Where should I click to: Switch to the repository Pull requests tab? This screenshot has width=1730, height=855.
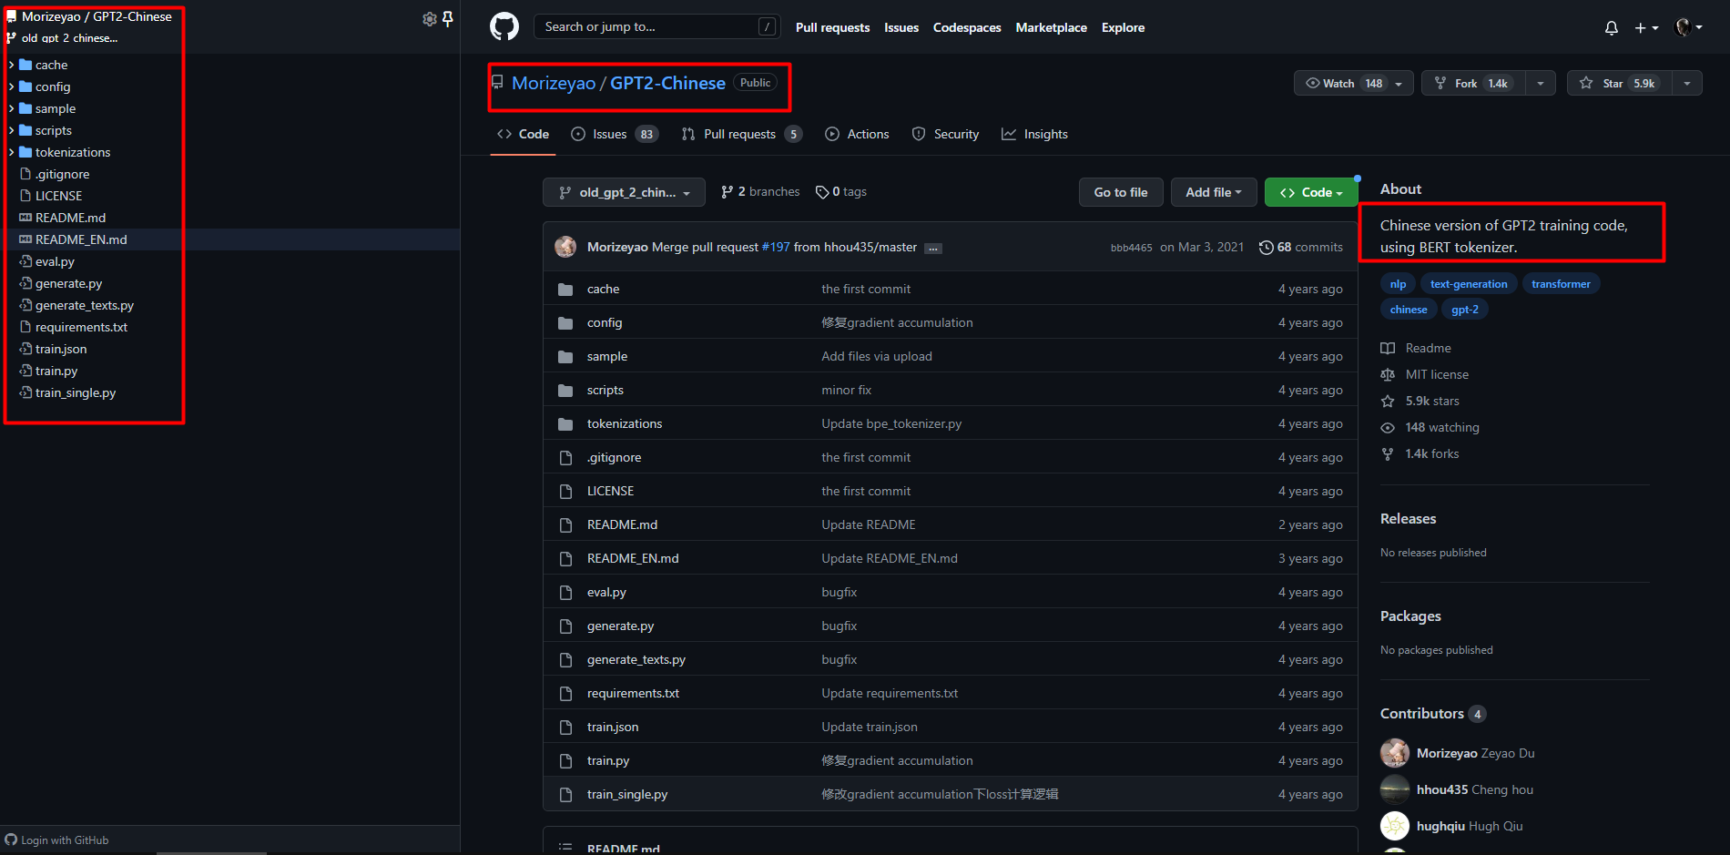(742, 134)
